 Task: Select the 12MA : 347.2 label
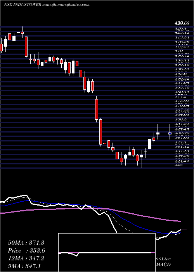point(26,258)
